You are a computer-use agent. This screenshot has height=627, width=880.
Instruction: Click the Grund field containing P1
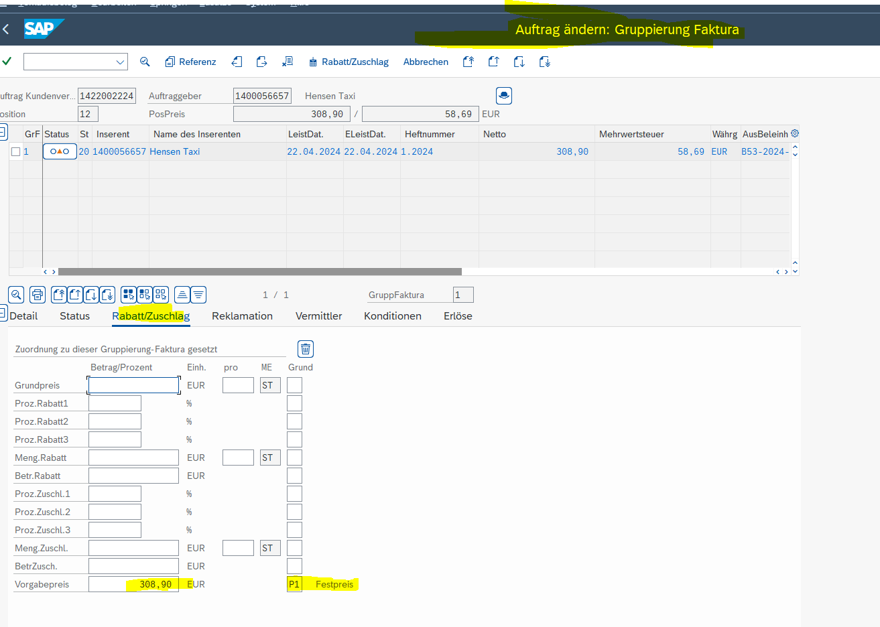coord(294,584)
